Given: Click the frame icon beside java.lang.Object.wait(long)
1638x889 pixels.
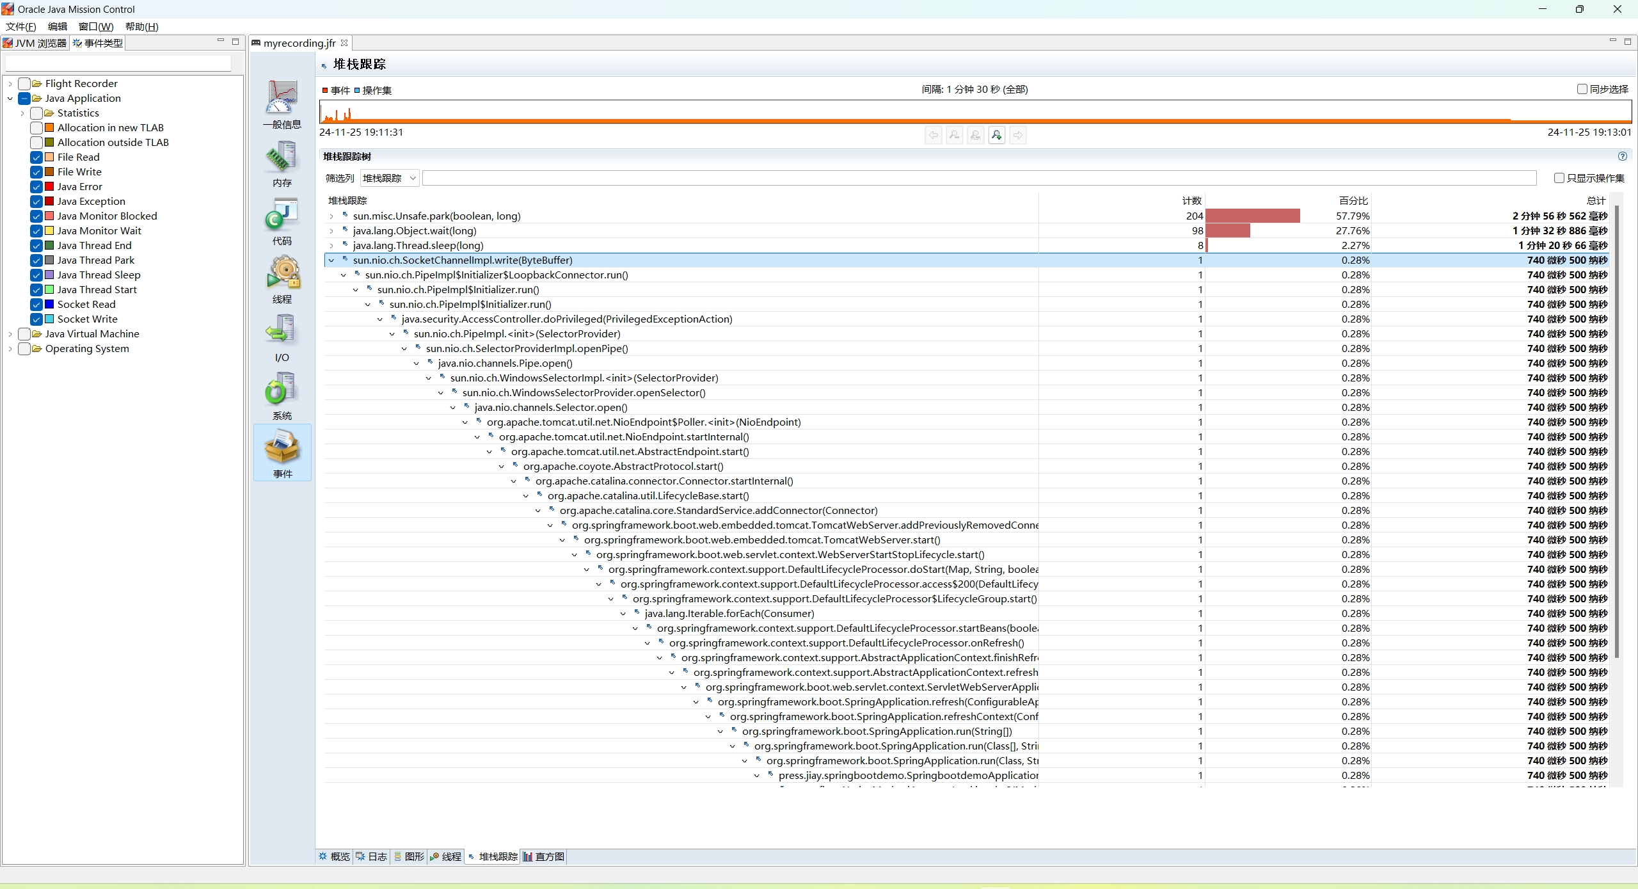Looking at the screenshot, I should coord(345,230).
